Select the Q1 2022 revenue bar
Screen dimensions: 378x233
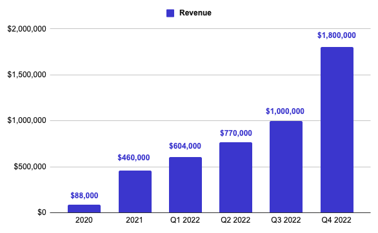point(185,185)
